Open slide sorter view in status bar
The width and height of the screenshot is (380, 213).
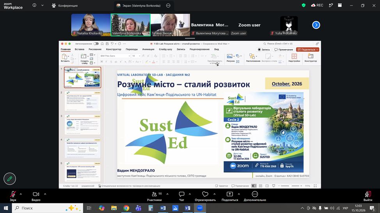(x=261, y=186)
